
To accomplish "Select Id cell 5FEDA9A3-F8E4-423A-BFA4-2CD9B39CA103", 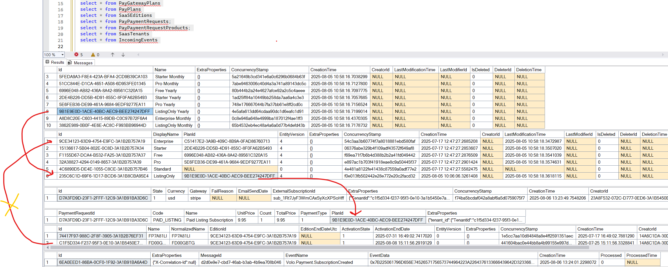I will [x=105, y=77].
